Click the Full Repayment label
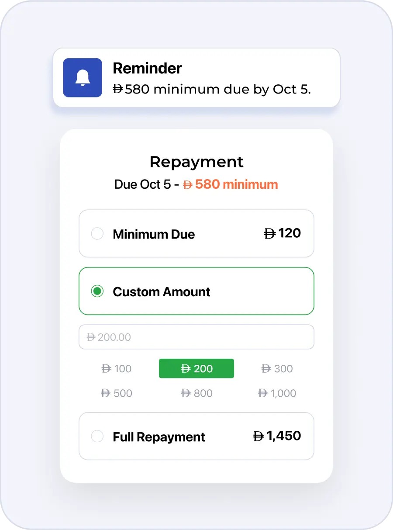This screenshot has height=530, width=393. coord(159,437)
